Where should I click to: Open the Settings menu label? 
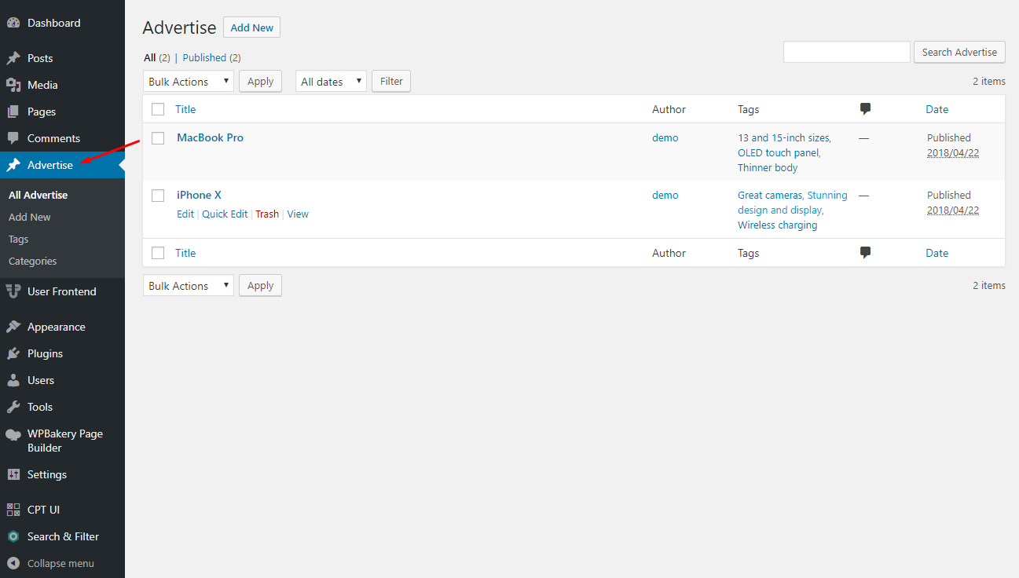click(x=47, y=474)
